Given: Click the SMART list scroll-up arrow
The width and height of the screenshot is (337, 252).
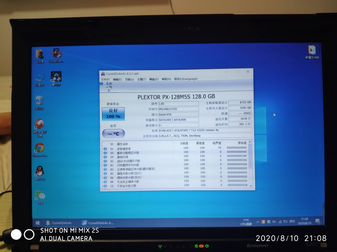Looking at the screenshot, I should [x=250, y=142].
